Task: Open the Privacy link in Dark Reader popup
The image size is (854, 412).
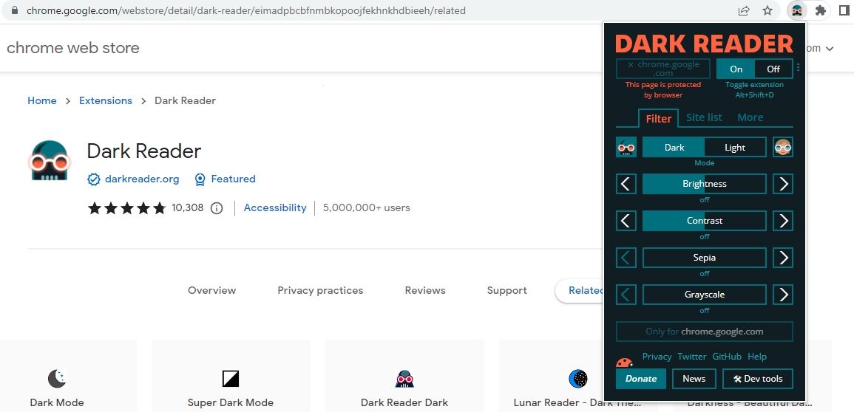Action: coord(657,357)
